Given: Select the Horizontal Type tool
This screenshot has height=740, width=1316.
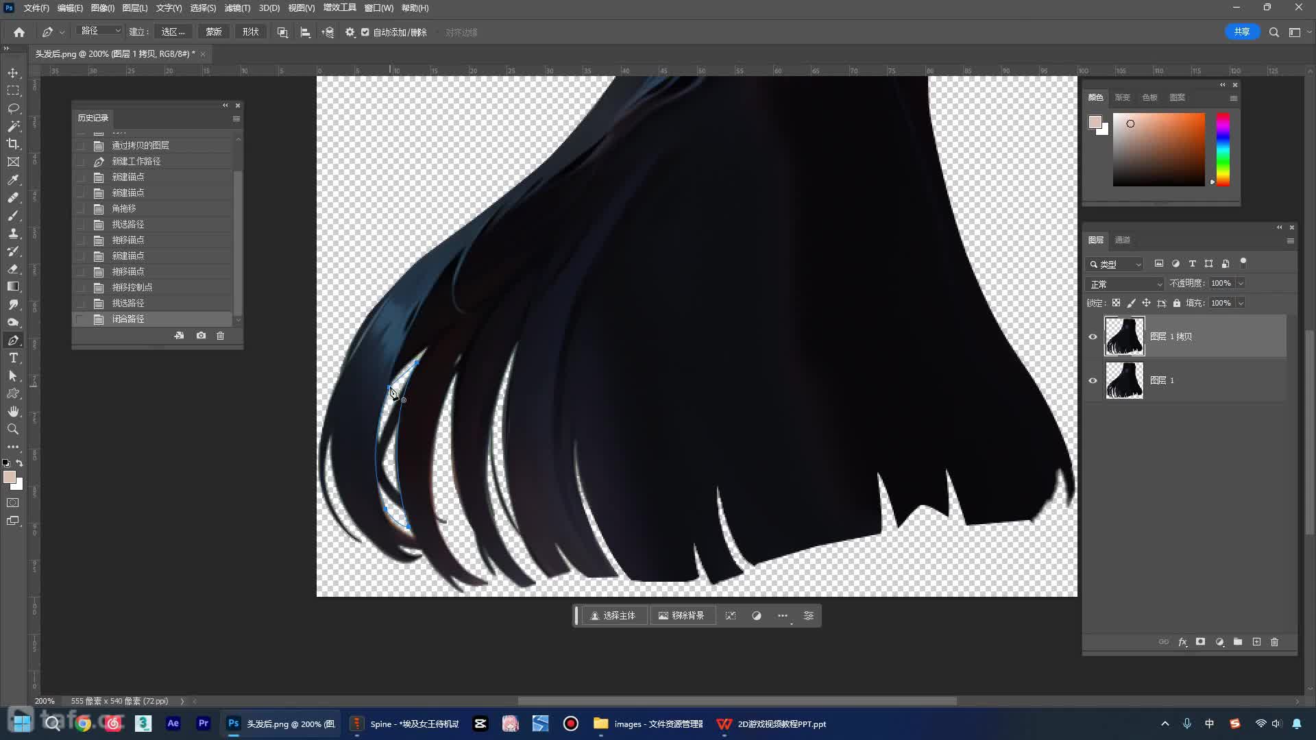Looking at the screenshot, I should coord(13,358).
